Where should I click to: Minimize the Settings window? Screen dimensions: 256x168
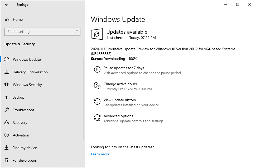pos(225,4)
